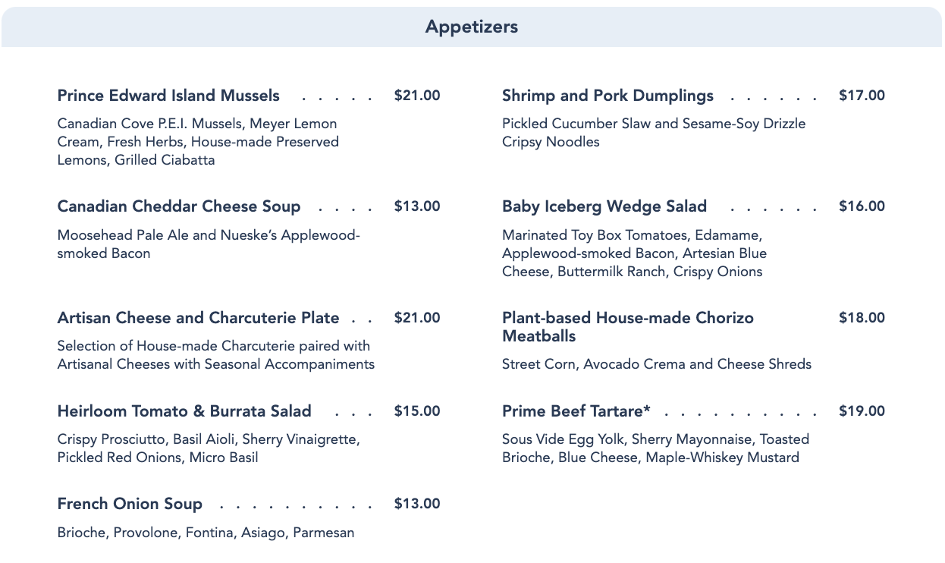Image resolution: width=945 pixels, height=563 pixels.
Task: Click the $15.00 Burrata Salad price
Action: (x=417, y=411)
